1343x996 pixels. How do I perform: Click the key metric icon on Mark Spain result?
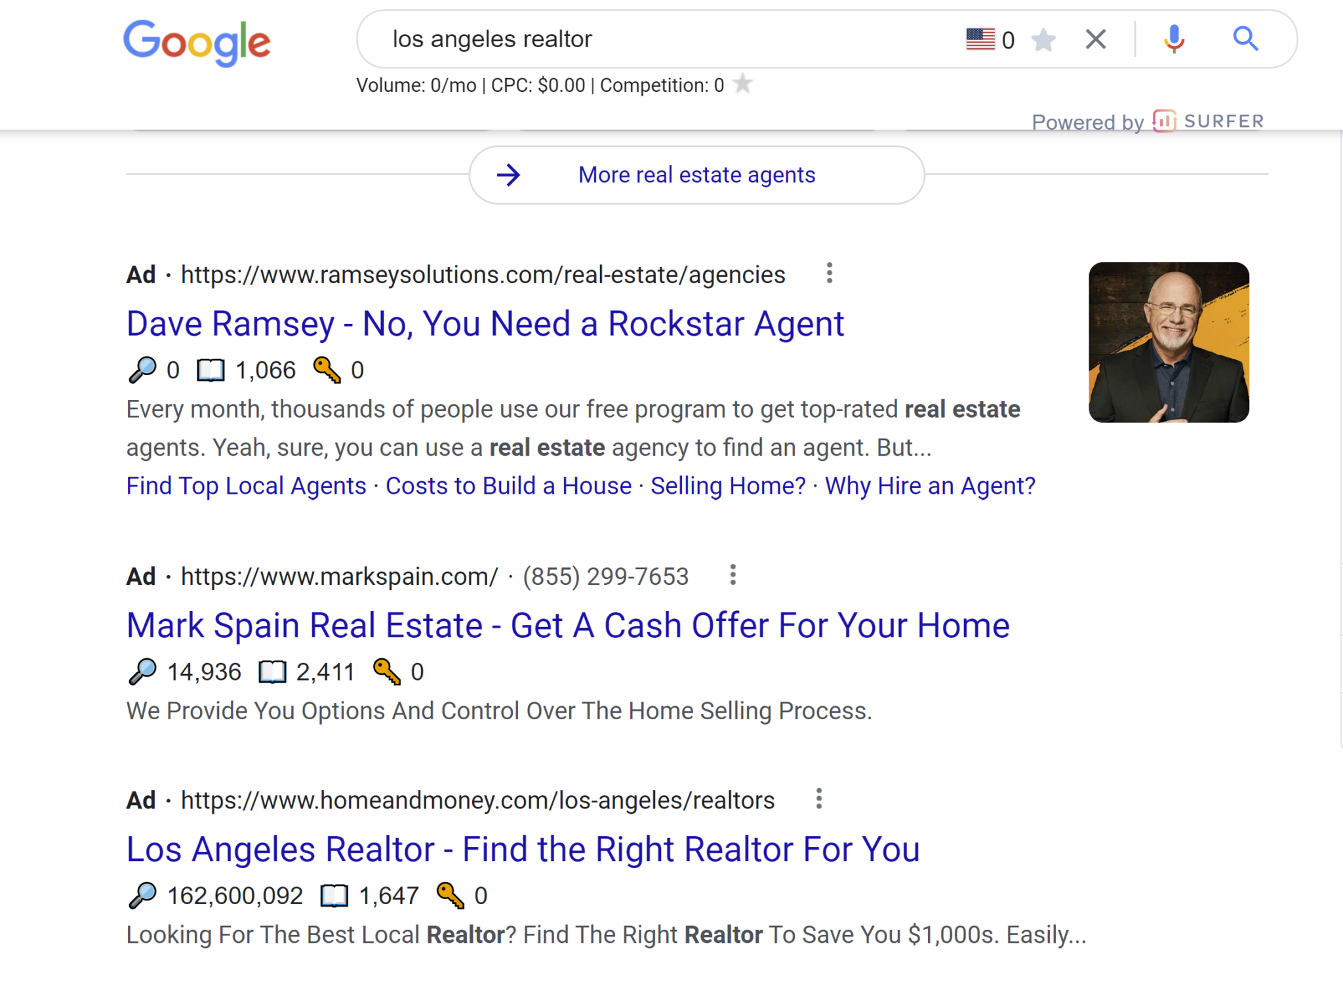tap(386, 670)
